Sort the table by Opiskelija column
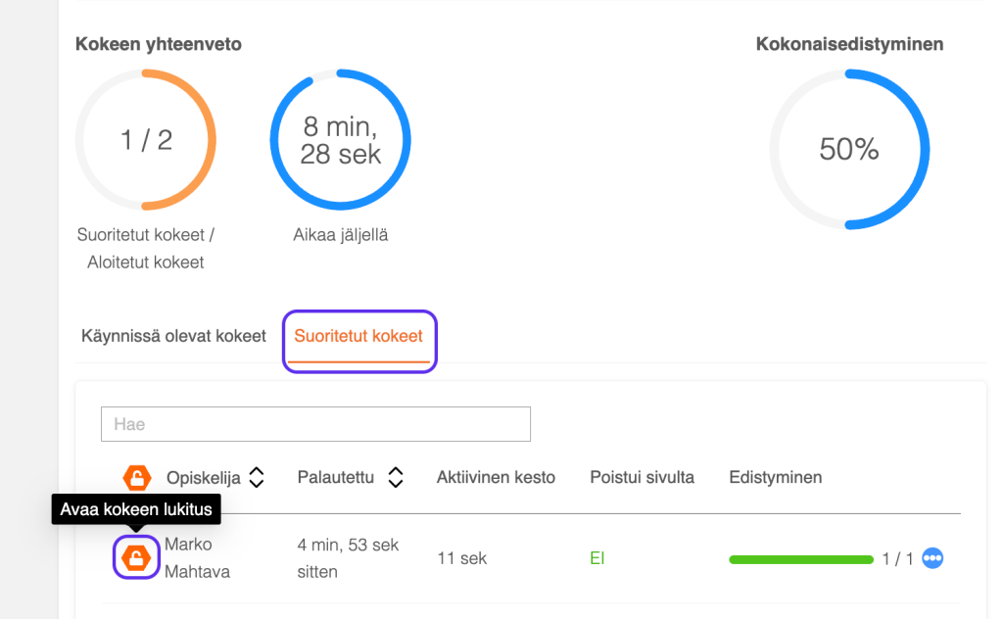This screenshot has width=1003, height=619. click(x=257, y=478)
